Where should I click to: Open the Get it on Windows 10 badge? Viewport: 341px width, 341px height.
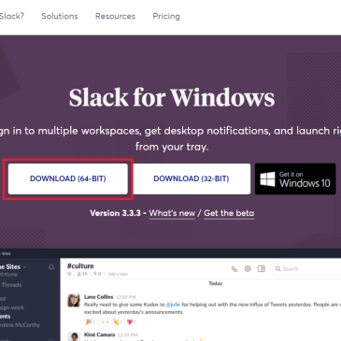coord(295,178)
